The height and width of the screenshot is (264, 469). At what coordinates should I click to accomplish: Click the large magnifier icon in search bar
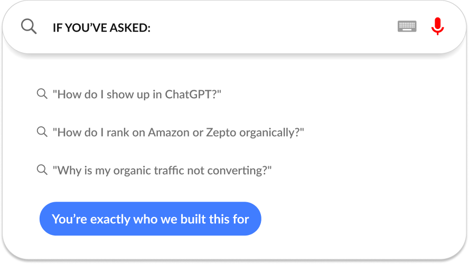[29, 26]
